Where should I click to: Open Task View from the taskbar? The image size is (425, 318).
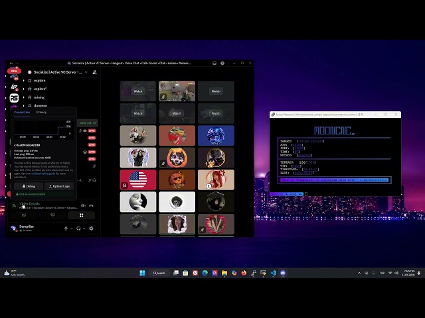(x=176, y=273)
